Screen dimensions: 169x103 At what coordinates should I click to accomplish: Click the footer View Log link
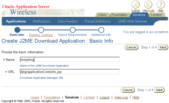pyautogui.click(x=121, y=97)
